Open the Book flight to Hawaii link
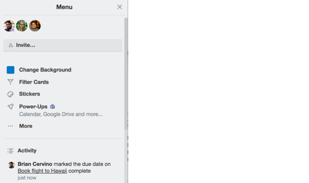The width and height of the screenshot is (309, 183). (42, 171)
